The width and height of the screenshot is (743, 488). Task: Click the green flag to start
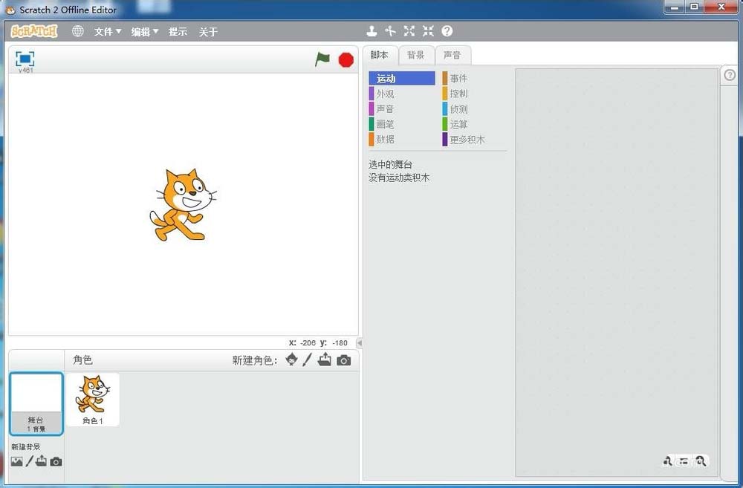(x=322, y=59)
